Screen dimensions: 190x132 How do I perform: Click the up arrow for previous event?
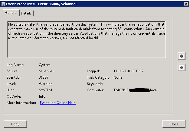click(x=182, y=56)
